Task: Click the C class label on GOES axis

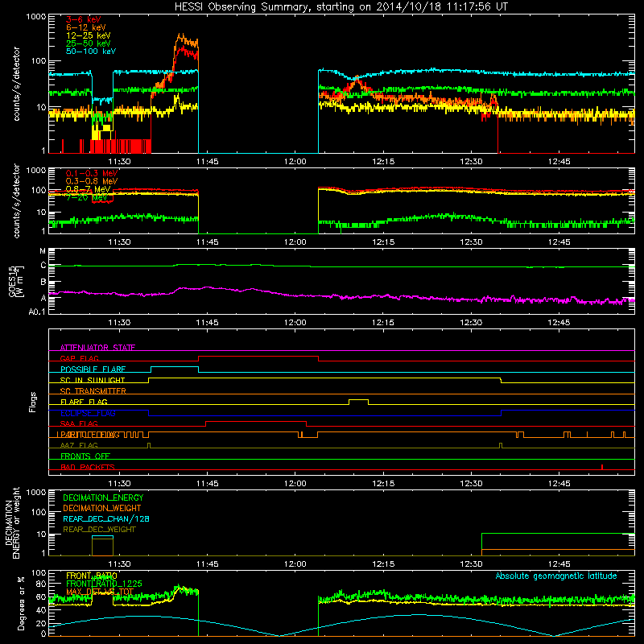Action: 43,266
